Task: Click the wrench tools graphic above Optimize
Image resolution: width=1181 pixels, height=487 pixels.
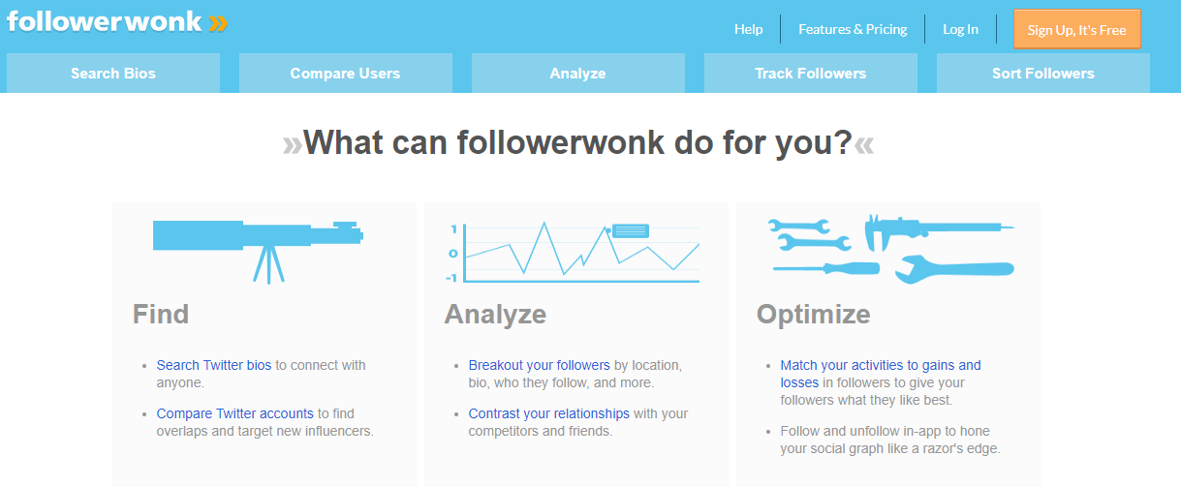Action: (x=889, y=250)
